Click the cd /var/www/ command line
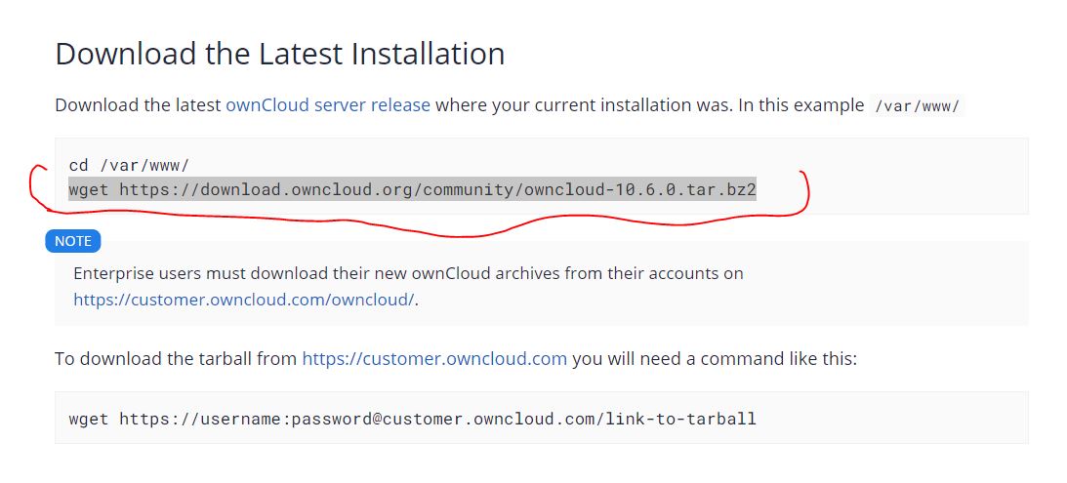The image size is (1067, 483). 129,165
